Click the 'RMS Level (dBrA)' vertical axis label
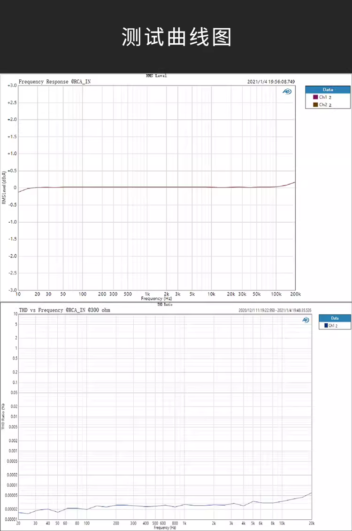 pos(3,187)
